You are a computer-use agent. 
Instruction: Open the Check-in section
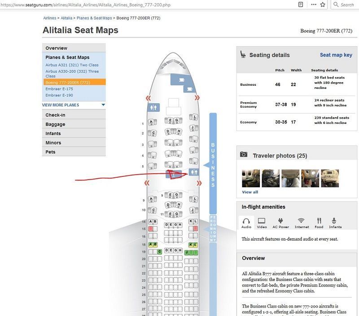pos(55,115)
